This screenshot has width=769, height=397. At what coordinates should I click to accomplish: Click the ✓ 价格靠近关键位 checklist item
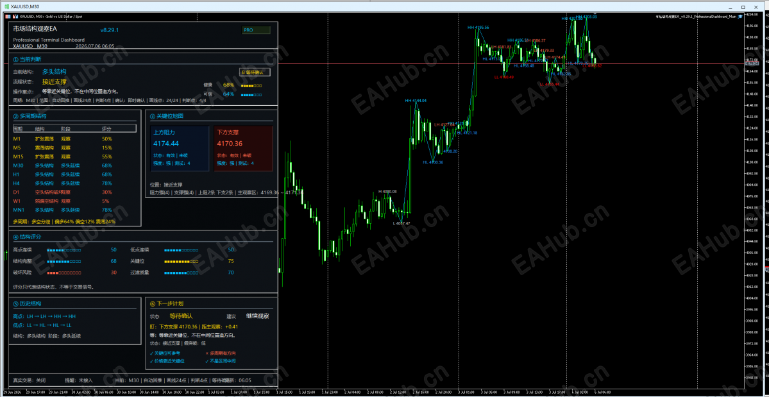[x=167, y=361]
